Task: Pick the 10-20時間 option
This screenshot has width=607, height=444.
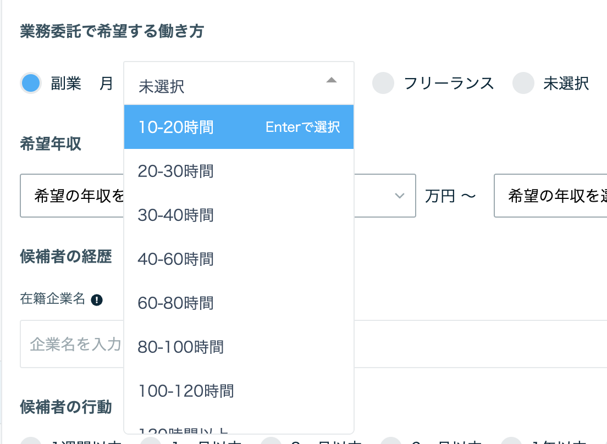Action: click(239, 127)
